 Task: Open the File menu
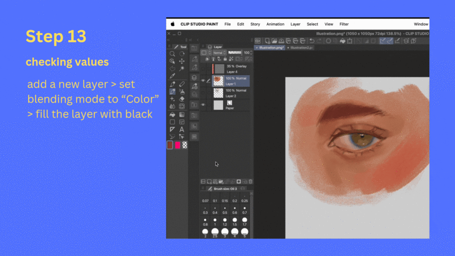(x=227, y=24)
